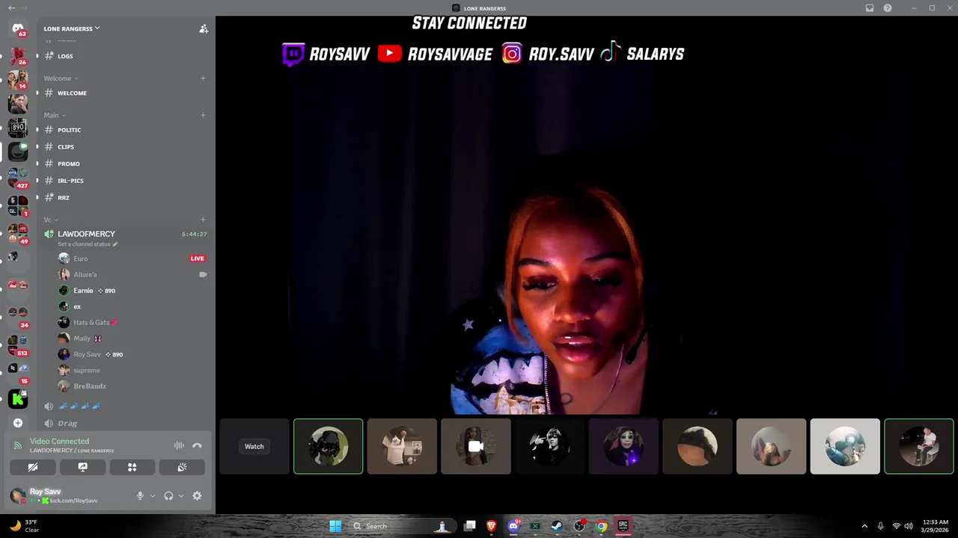Mute the microphone
Image resolution: width=958 pixels, height=538 pixels.
(x=140, y=495)
